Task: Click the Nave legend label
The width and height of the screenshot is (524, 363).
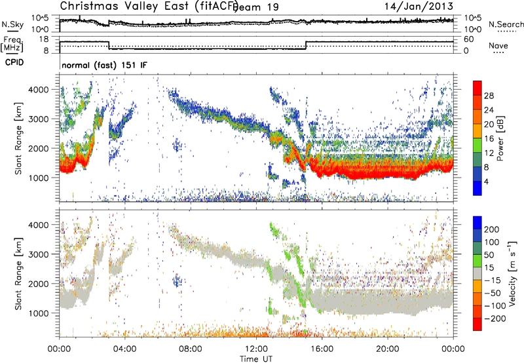Action: 498,45
